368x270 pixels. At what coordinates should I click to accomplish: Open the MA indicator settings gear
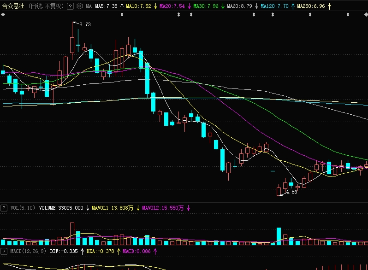point(80,6)
